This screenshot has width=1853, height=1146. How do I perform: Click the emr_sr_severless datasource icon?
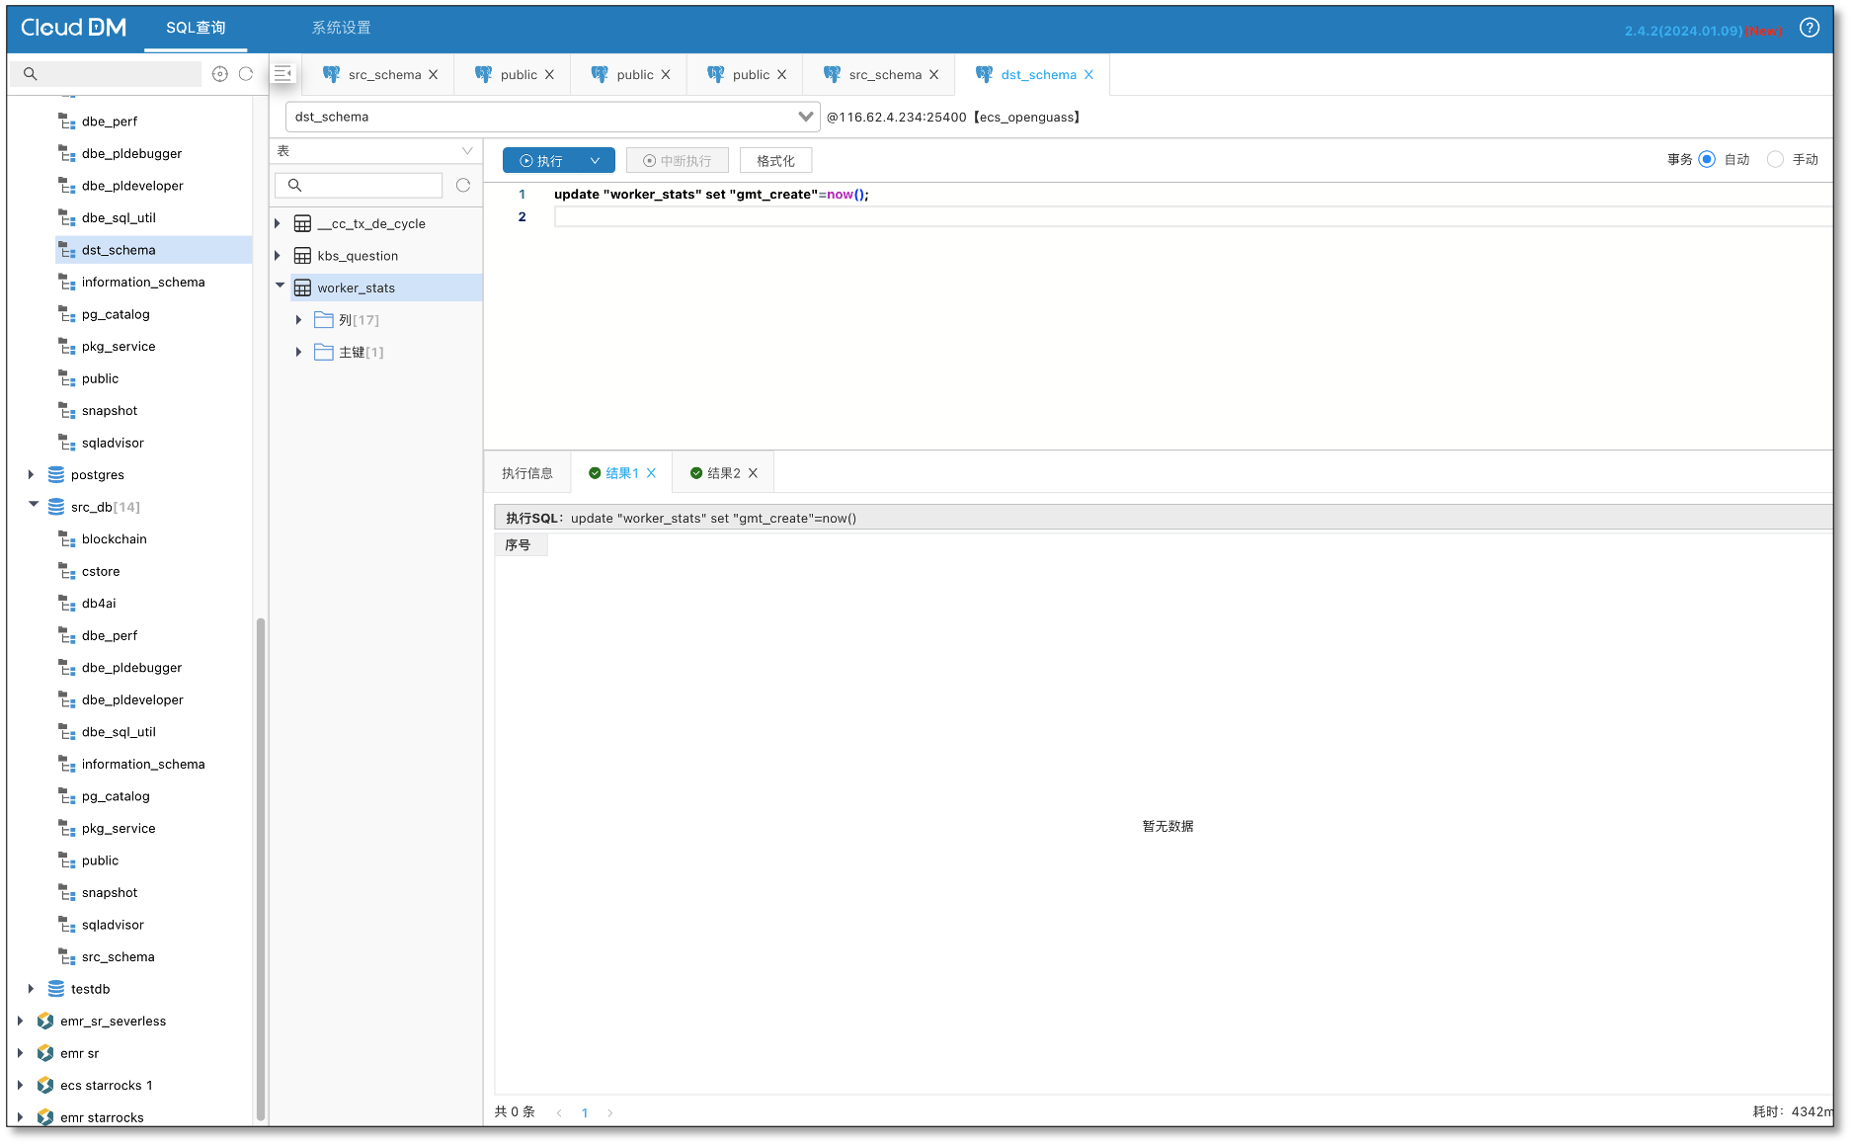click(x=45, y=1022)
